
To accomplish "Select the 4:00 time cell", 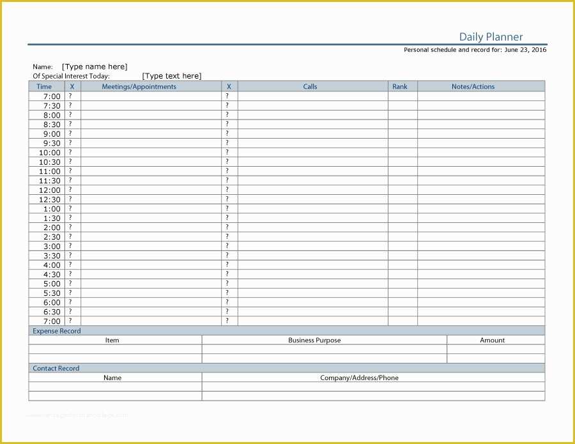I will (47, 265).
